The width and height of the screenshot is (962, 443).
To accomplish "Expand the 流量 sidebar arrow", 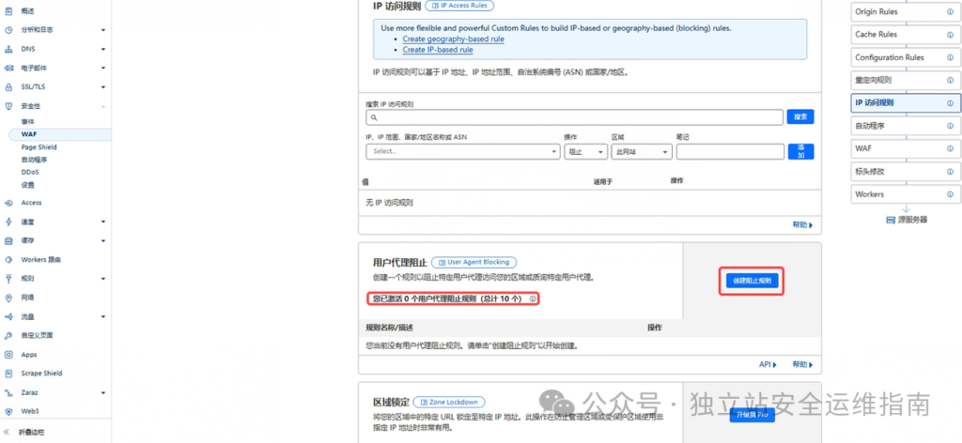I will pyautogui.click(x=103, y=317).
